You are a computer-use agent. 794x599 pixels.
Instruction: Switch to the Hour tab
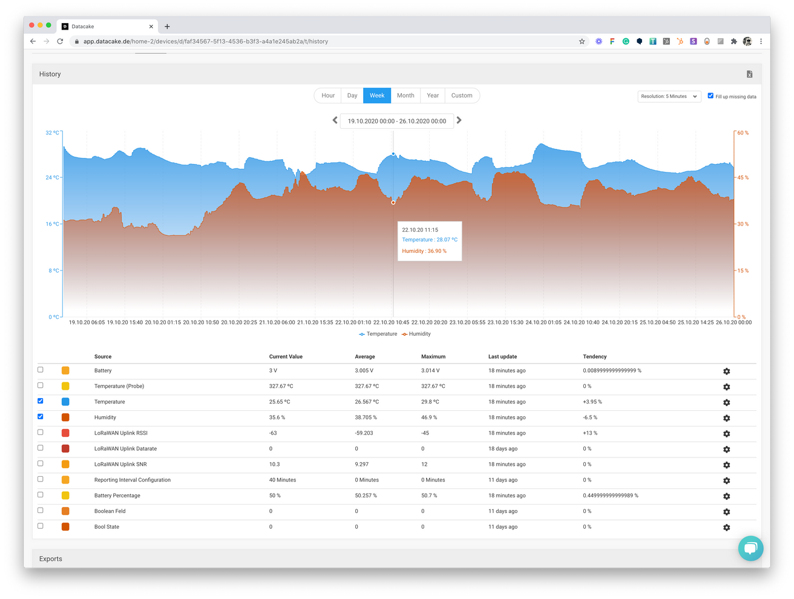click(x=327, y=95)
